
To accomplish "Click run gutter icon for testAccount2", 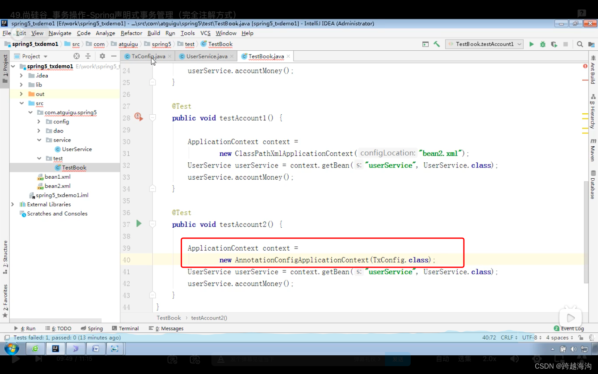I will click(x=139, y=224).
